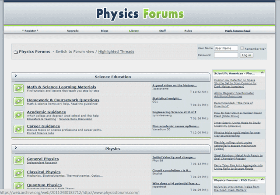Viewport: 280px width, 195px height.
Task: Open the Upgrade menu item
Action: (73, 31)
